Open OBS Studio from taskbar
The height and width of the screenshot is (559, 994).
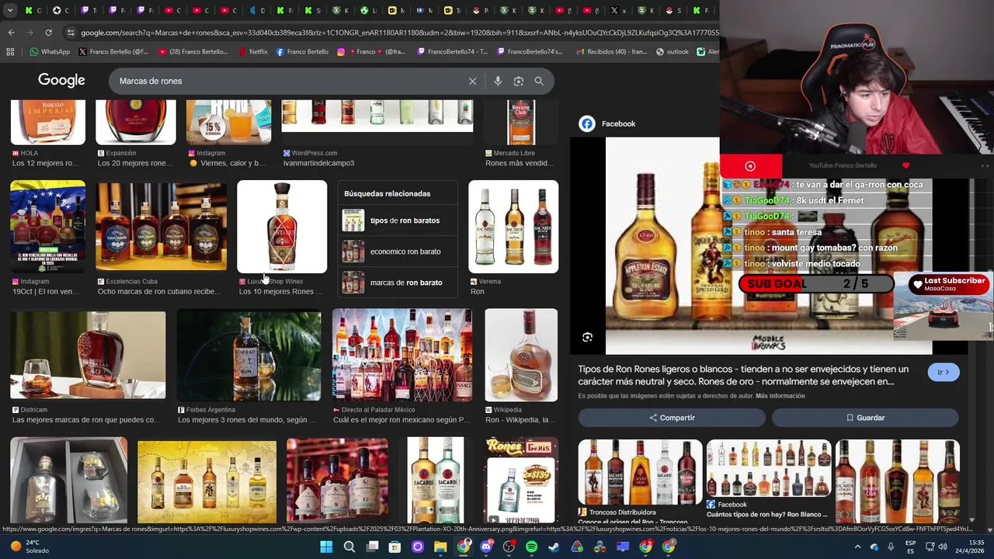tap(509, 547)
